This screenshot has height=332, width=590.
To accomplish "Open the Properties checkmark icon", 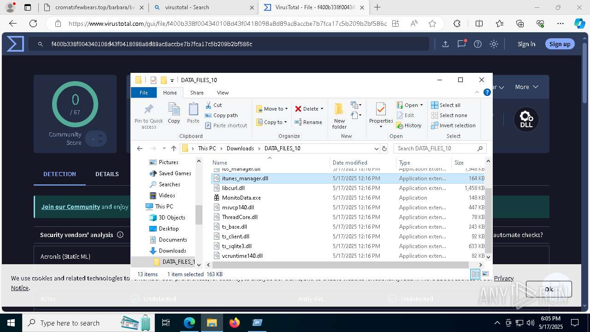I will 381,109.
